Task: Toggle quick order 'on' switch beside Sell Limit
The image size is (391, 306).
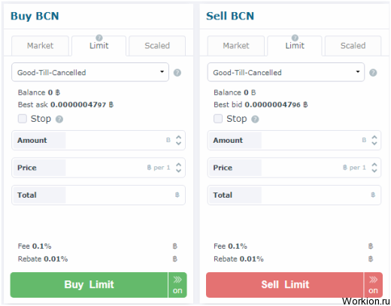Action: click(x=373, y=285)
